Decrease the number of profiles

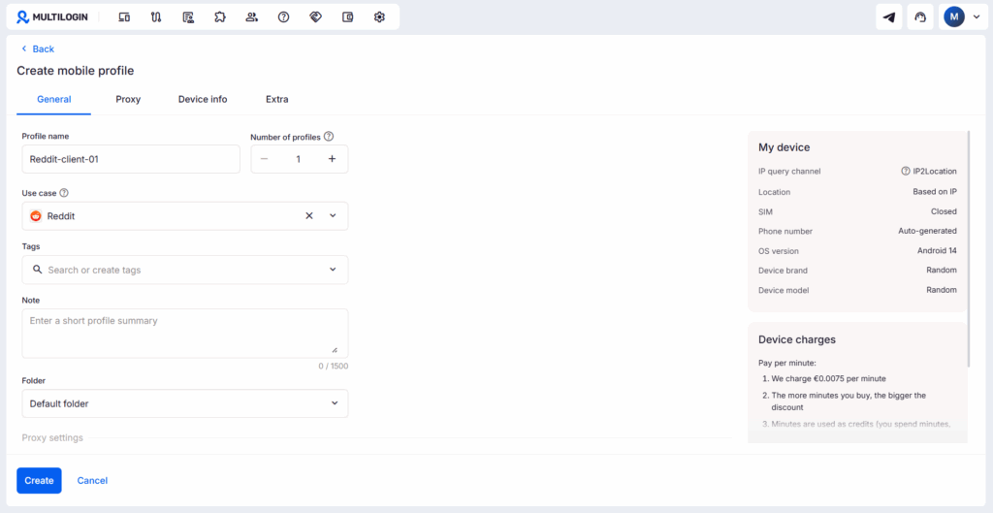click(x=264, y=159)
